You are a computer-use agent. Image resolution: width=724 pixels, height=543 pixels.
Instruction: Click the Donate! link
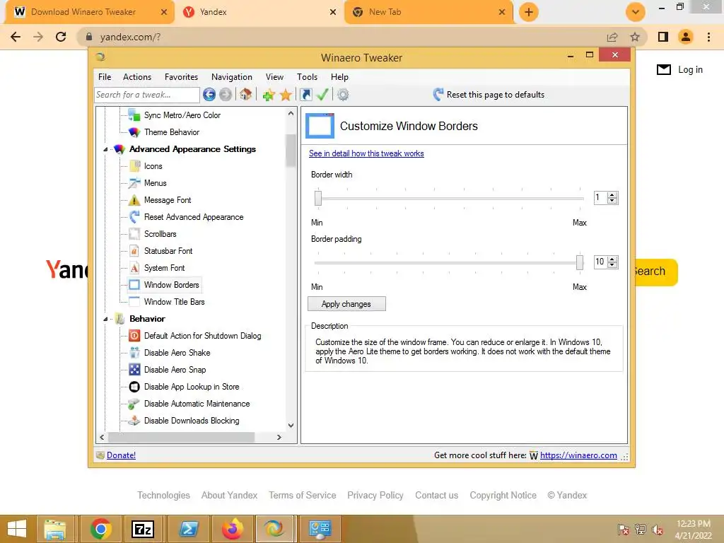tap(121, 455)
